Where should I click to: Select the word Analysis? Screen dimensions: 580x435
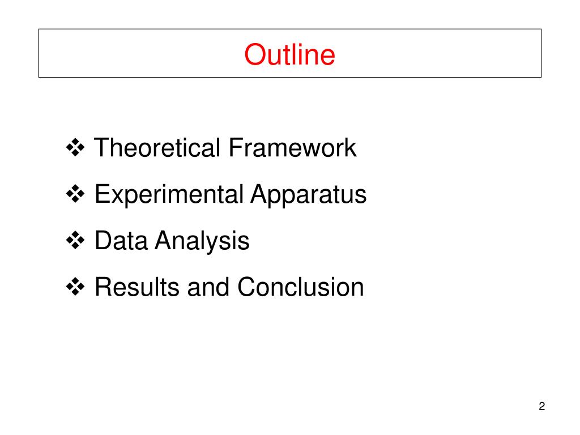[202, 241]
